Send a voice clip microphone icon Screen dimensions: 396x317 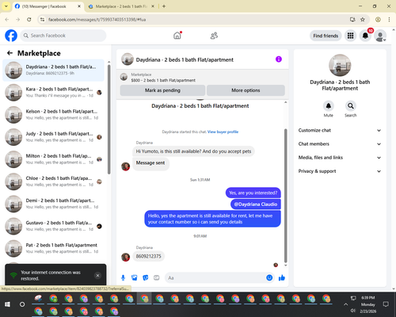123,277
